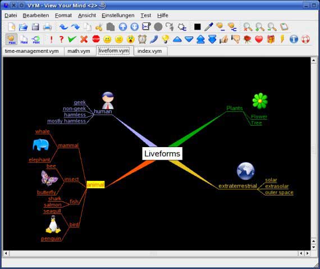Open the Einstellungen menu
Image resolution: width=320 pixels, height=269 pixels.
pyautogui.click(x=118, y=16)
